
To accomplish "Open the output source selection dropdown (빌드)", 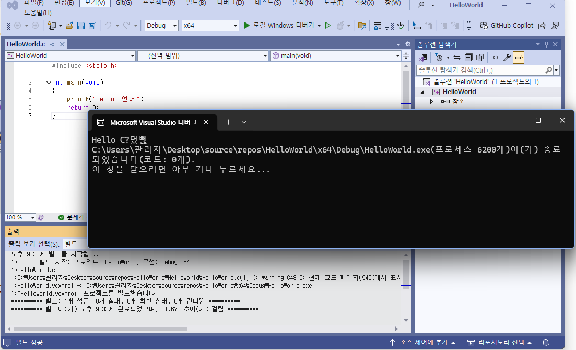I will (x=75, y=244).
